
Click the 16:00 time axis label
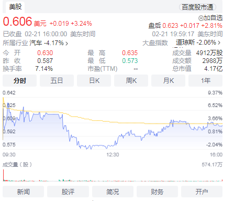coord(216,155)
